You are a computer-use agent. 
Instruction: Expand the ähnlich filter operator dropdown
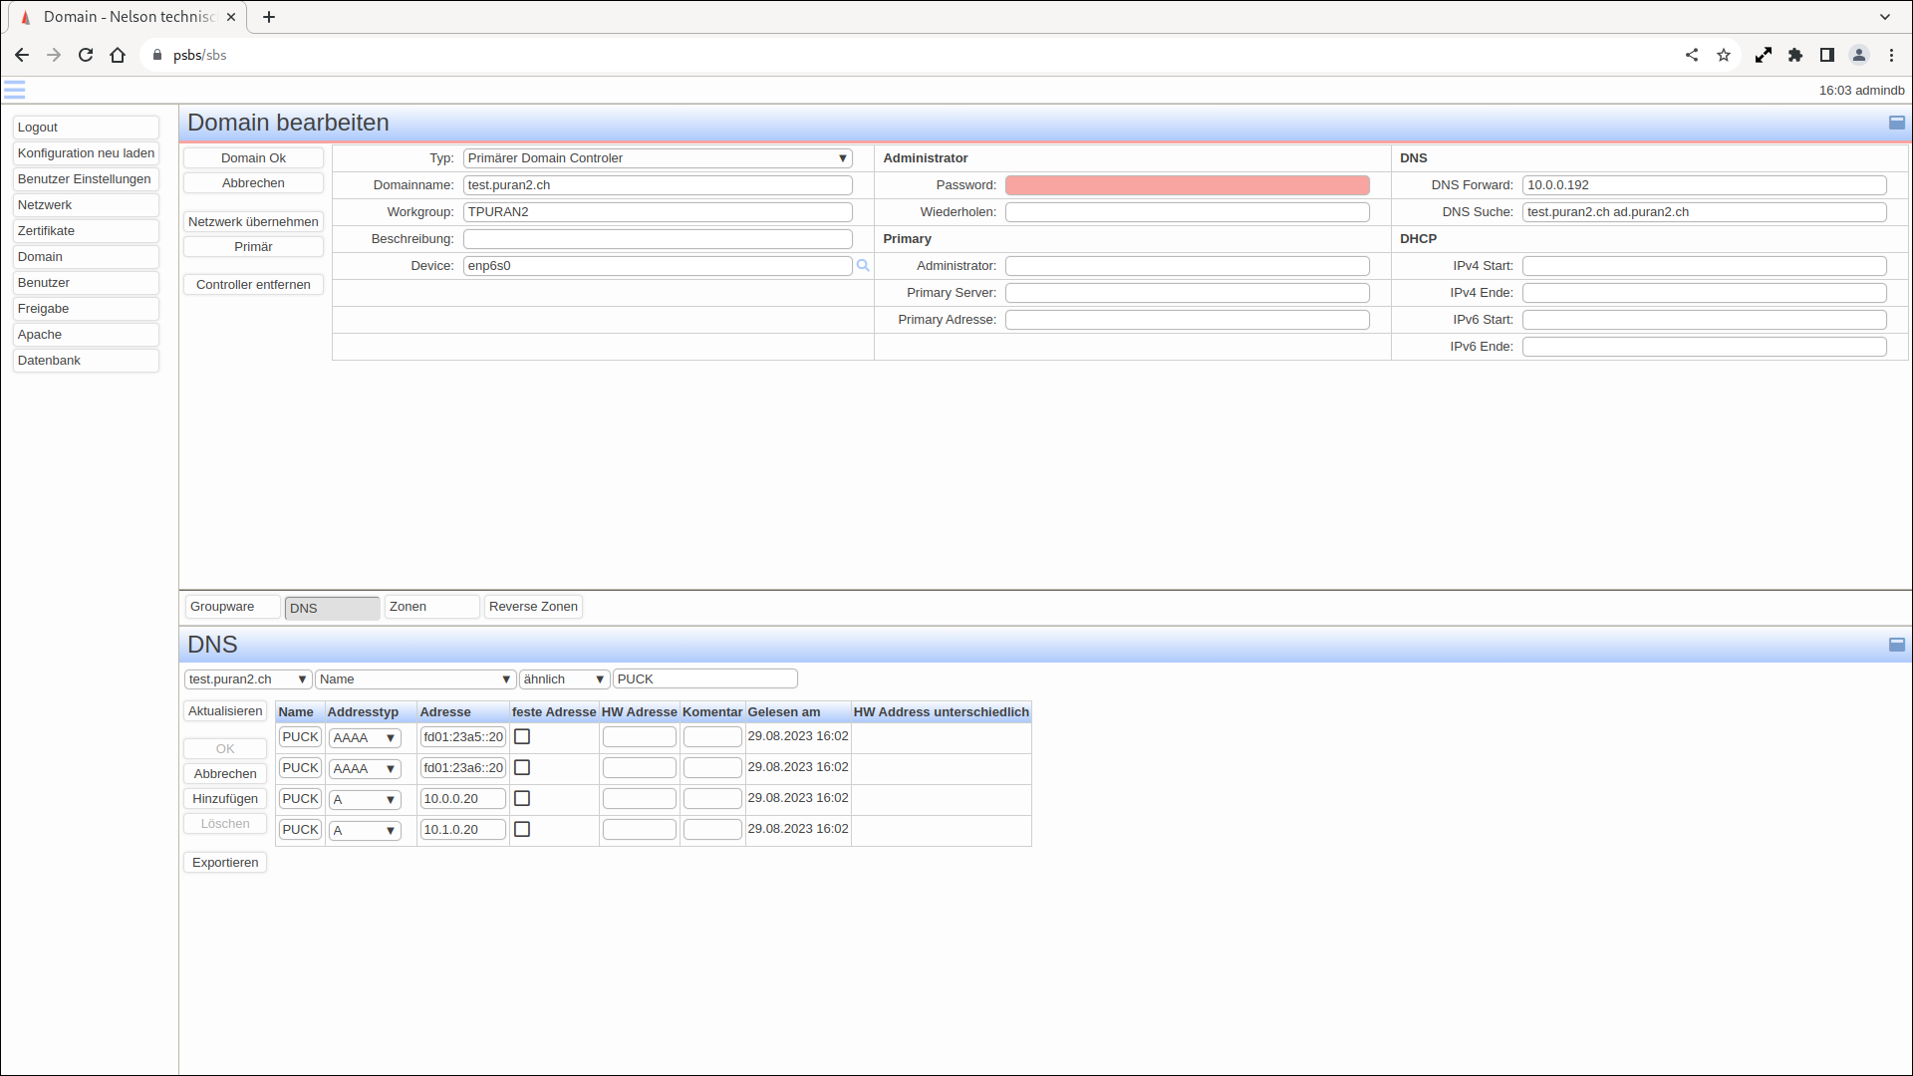point(564,679)
